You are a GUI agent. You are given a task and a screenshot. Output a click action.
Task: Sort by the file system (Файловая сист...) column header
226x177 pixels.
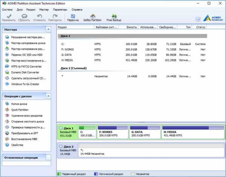(106, 27)
